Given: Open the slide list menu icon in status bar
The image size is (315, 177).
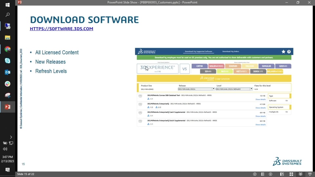Looking at the screenshot, I should point(262,174).
